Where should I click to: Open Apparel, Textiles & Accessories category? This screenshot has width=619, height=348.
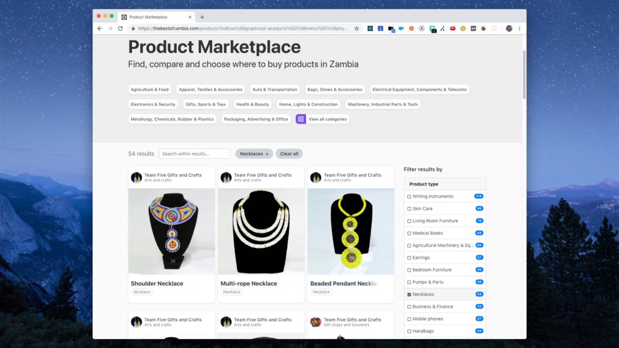point(210,90)
